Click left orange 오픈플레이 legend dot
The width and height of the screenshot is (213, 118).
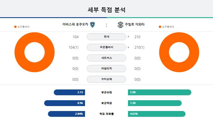click(15, 27)
